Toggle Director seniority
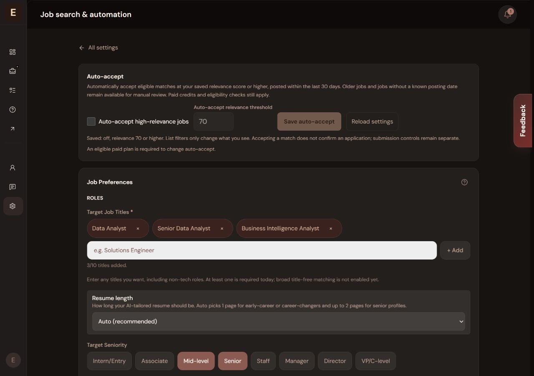The width and height of the screenshot is (534, 376). click(x=335, y=361)
